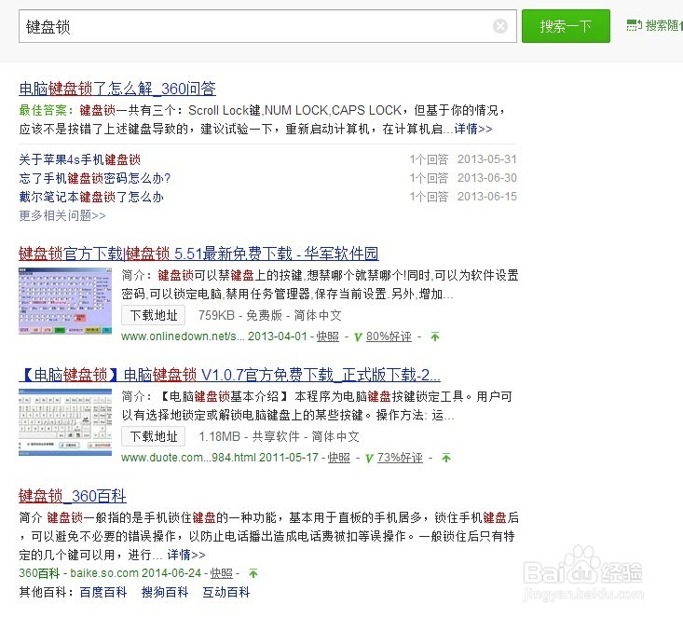This screenshot has height=618, width=683.
Task: Open 键盘锁官方下载 华军软件园 result title
Action: (198, 254)
